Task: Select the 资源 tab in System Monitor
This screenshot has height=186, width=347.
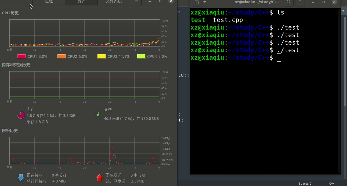Action: (x=81, y=2)
